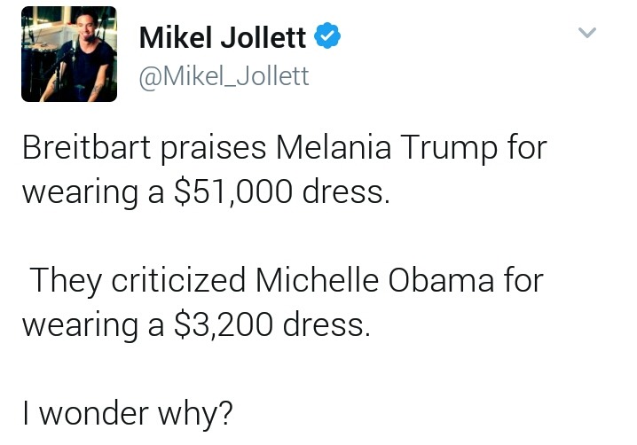Click the blue verified badge icon
The image size is (637, 445).
(328, 38)
